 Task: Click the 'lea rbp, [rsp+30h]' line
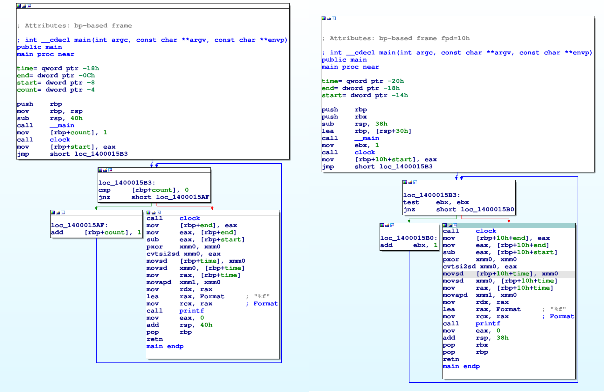click(x=367, y=131)
